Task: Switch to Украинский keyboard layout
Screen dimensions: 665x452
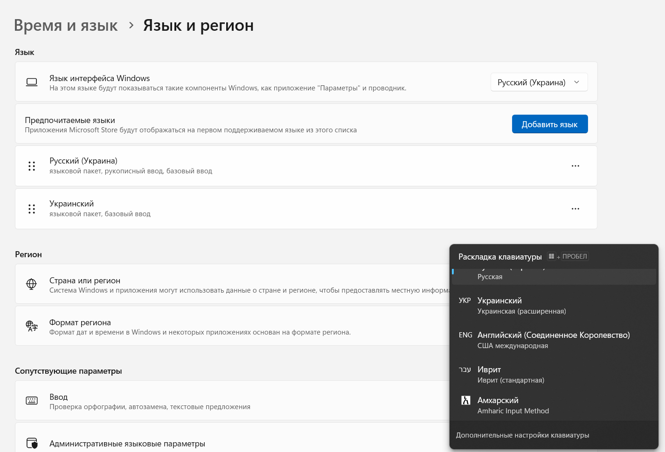Action: pyautogui.click(x=554, y=306)
